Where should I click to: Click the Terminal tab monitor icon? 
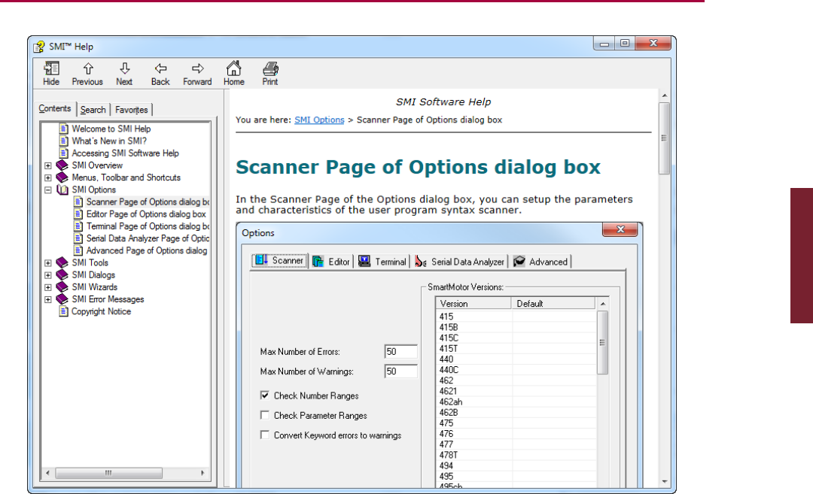(x=364, y=261)
